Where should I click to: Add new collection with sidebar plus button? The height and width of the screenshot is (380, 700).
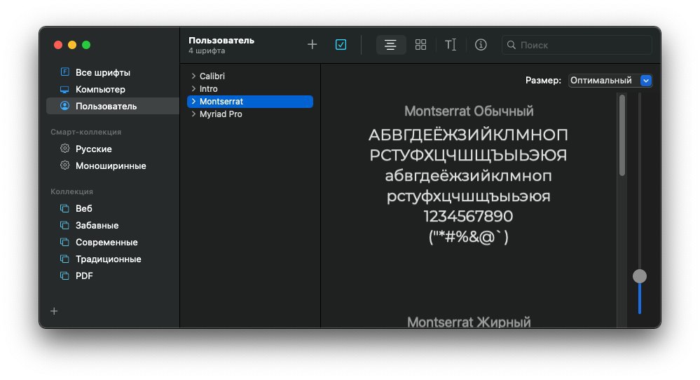coord(54,311)
